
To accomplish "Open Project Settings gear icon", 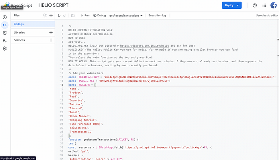I will (x=5, y=49).
